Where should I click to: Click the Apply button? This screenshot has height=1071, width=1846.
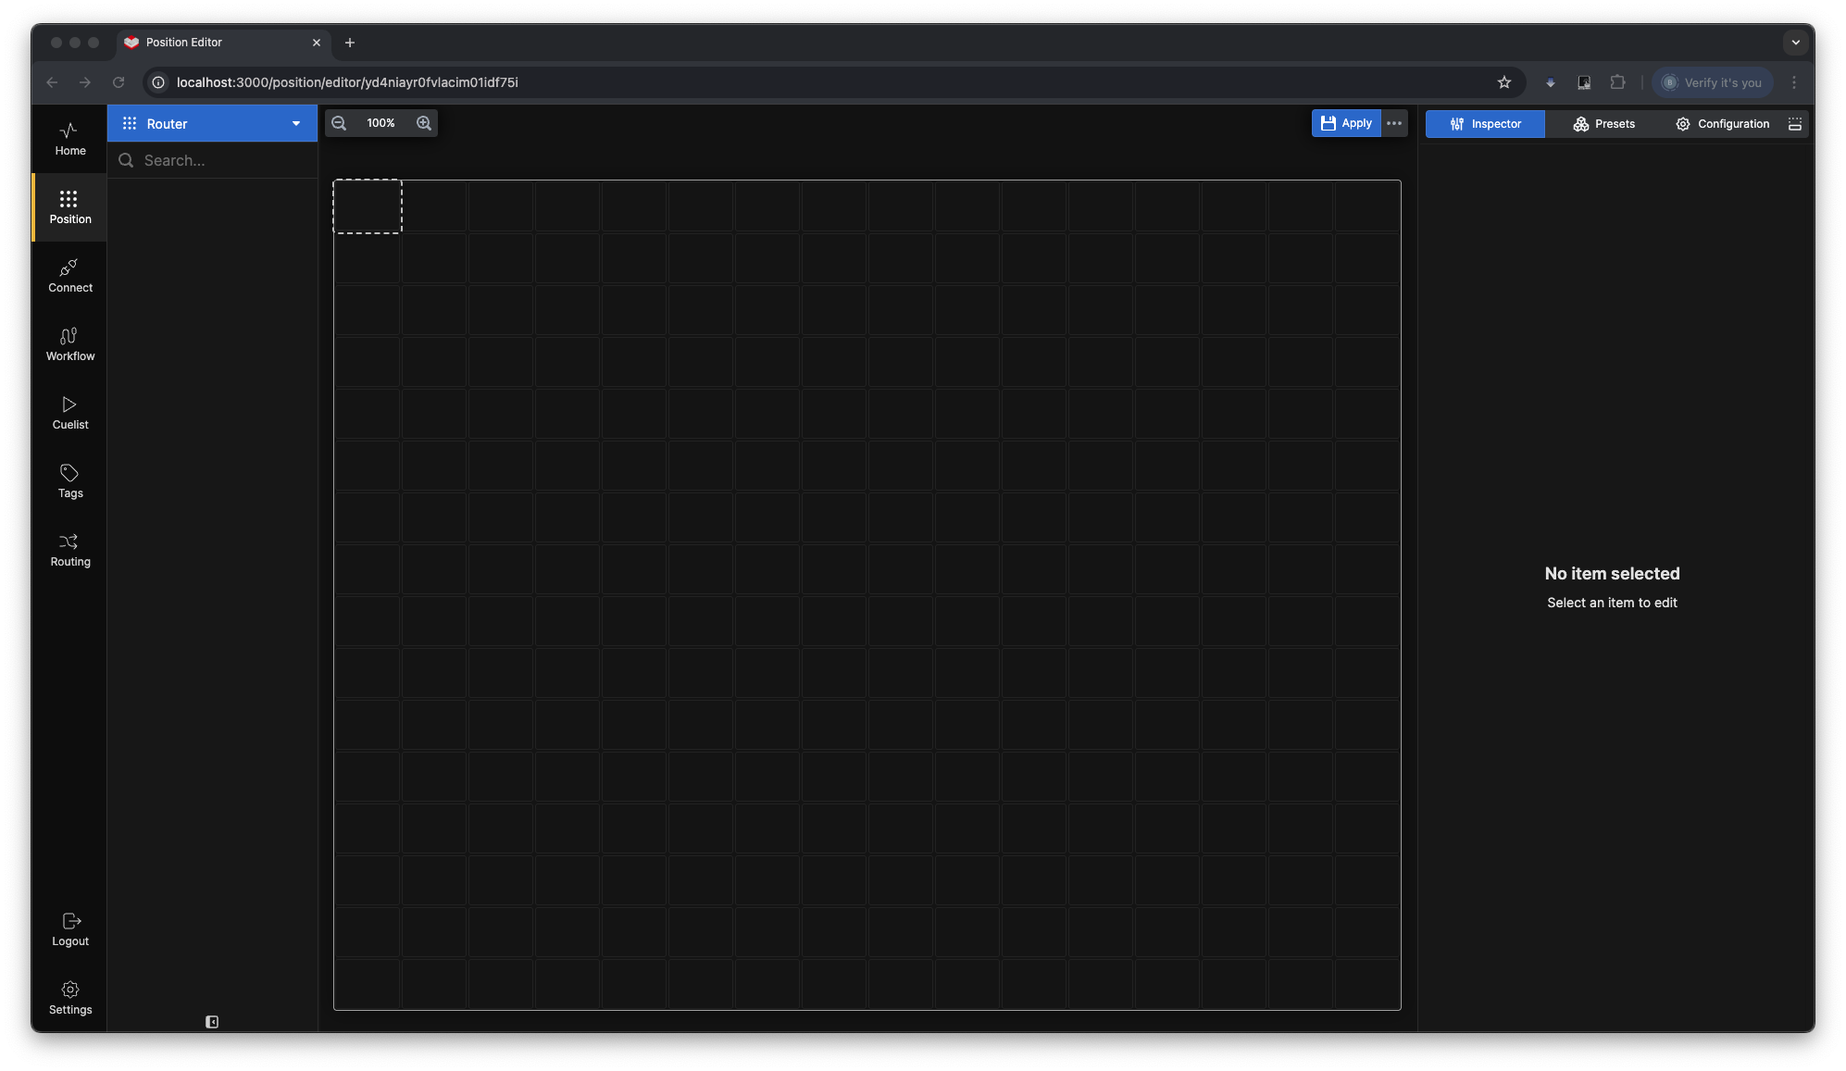1346,123
